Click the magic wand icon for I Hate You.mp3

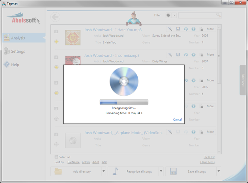[170, 29]
